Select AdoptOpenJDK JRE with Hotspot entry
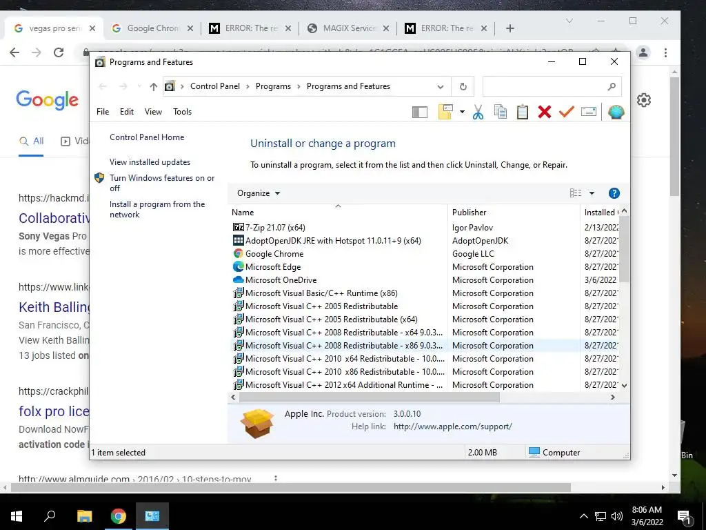 327,241
